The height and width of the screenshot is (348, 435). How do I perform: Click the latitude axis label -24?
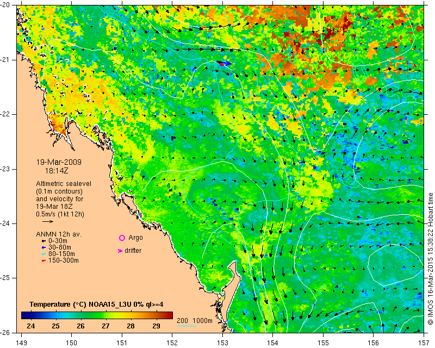click(5, 223)
